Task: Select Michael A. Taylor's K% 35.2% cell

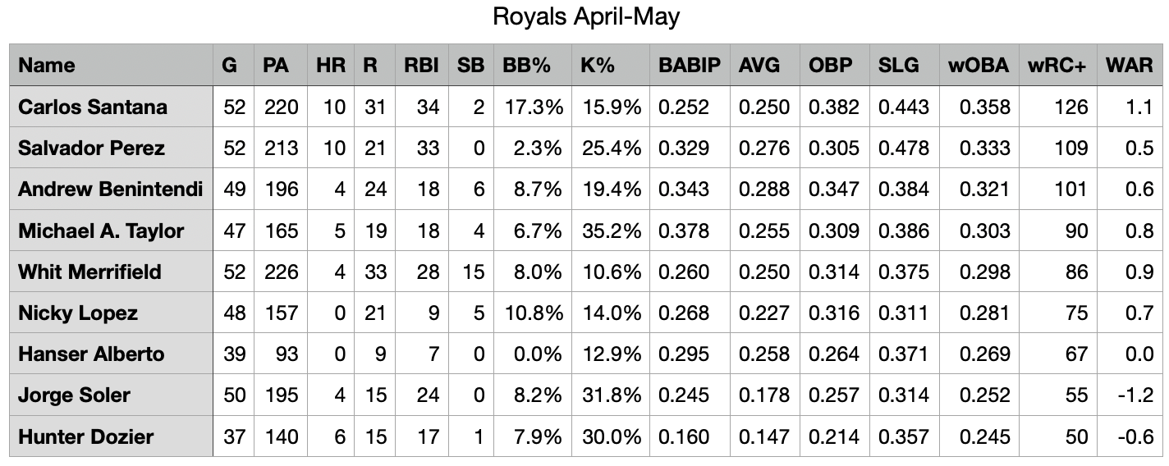Action: click(x=611, y=231)
